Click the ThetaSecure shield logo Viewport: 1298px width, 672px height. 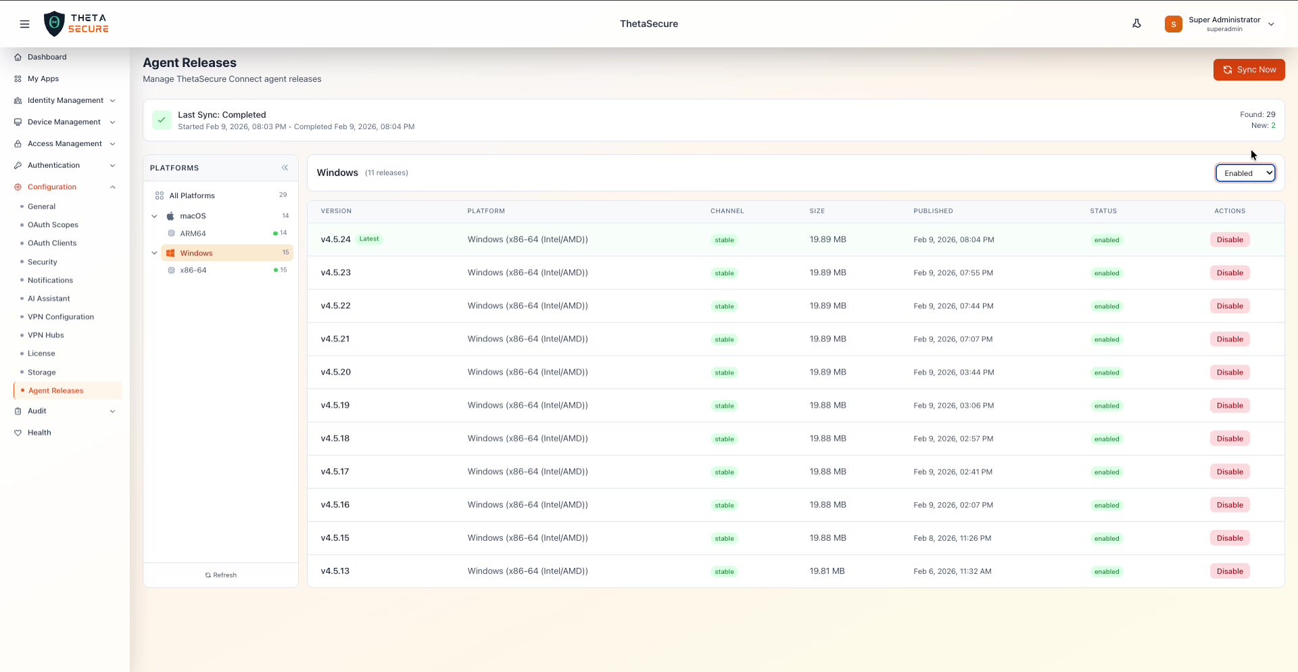pyautogui.click(x=55, y=23)
